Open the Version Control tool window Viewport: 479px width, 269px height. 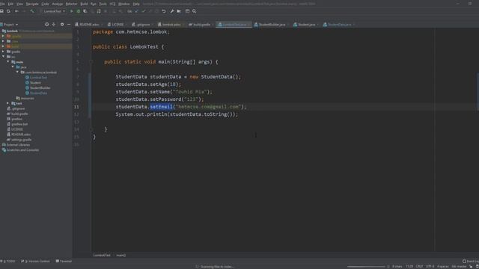coord(35,262)
